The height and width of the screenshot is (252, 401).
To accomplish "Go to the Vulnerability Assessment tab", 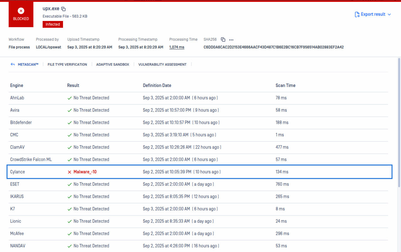I will coord(162,64).
